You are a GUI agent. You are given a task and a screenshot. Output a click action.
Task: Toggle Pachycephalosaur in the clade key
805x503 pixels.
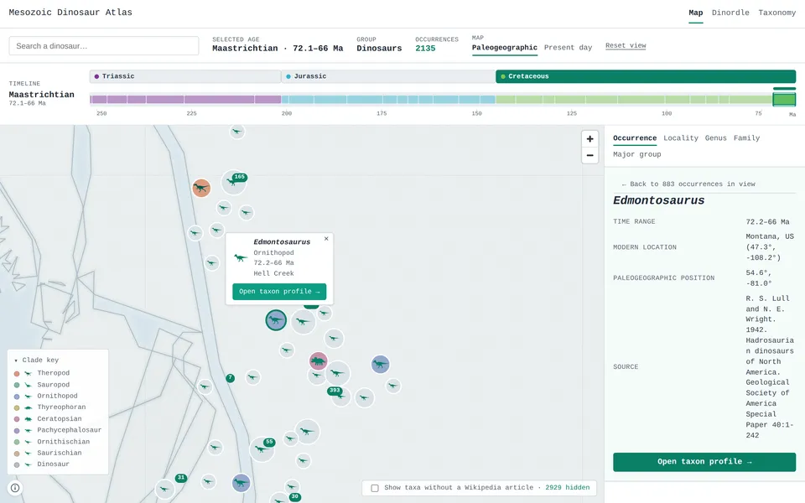pyautogui.click(x=58, y=430)
